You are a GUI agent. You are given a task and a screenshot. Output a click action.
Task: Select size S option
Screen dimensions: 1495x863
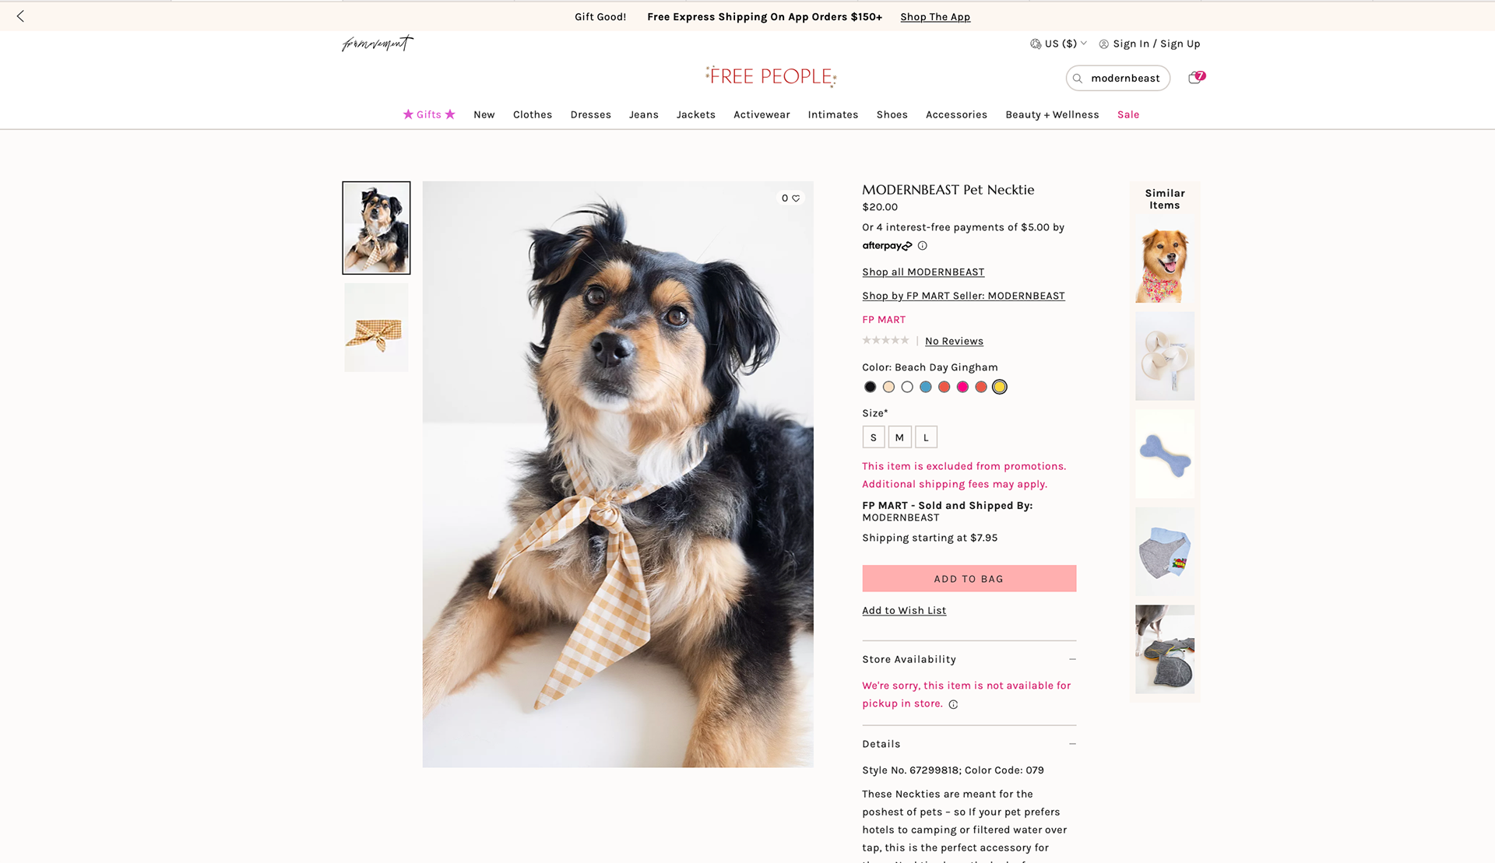874,437
